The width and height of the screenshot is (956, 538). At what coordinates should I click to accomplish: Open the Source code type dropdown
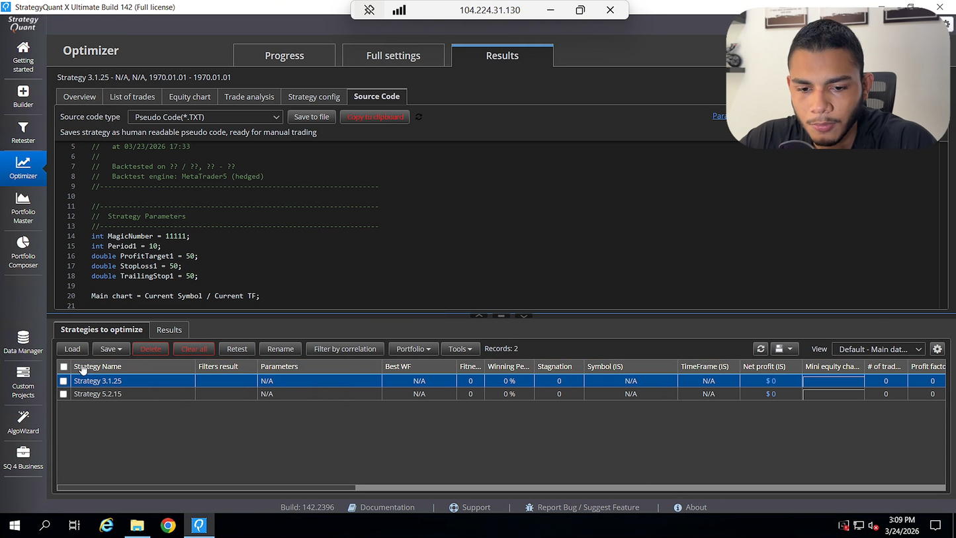point(206,117)
